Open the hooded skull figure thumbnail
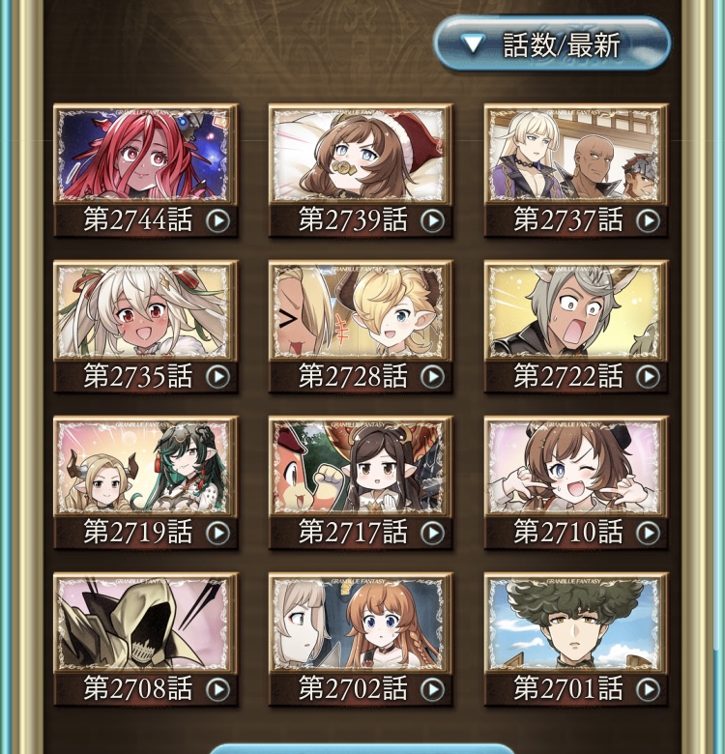The height and width of the screenshot is (754, 725). [x=145, y=623]
